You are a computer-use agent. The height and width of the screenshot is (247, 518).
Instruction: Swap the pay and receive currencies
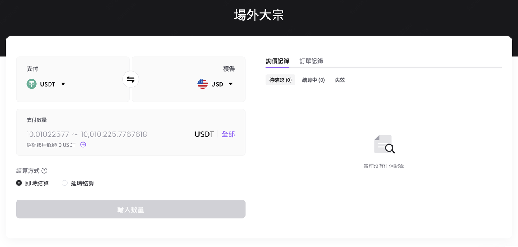point(131,79)
